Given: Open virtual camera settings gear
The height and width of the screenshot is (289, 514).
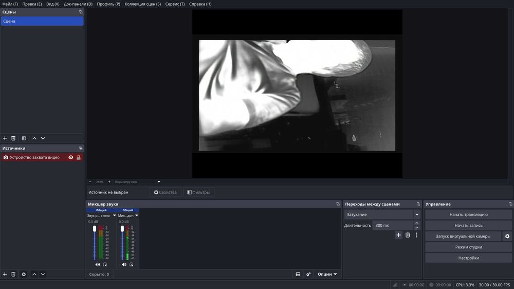Looking at the screenshot, I should point(507,236).
